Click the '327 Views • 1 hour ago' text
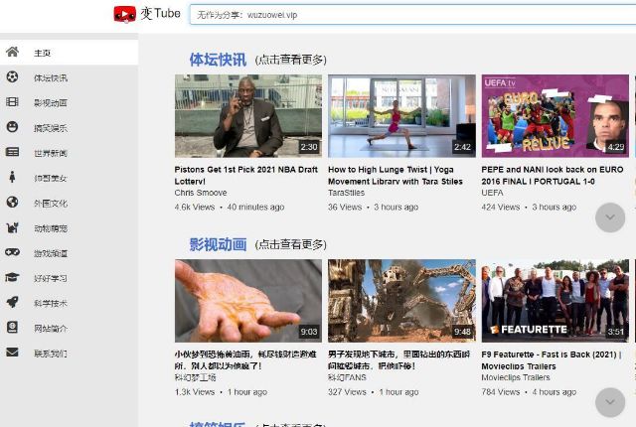636x427 pixels. (x=374, y=392)
